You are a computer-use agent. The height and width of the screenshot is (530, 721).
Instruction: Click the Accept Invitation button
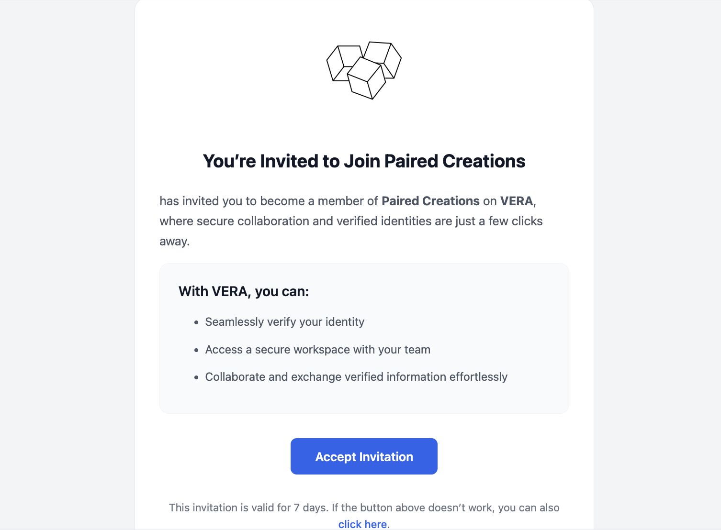pyautogui.click(x=363, y=456)
